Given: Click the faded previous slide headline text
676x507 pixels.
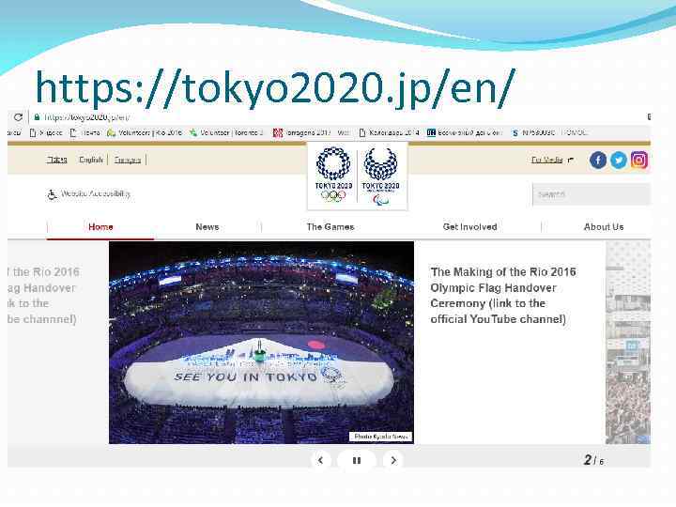Looking at the screenshot, I should tap(43, 296).
